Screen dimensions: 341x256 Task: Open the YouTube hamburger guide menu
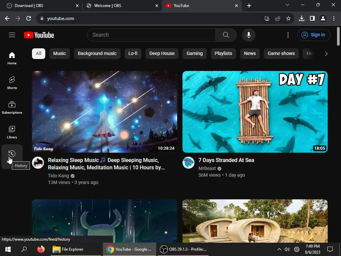click(x=12, y=35)
